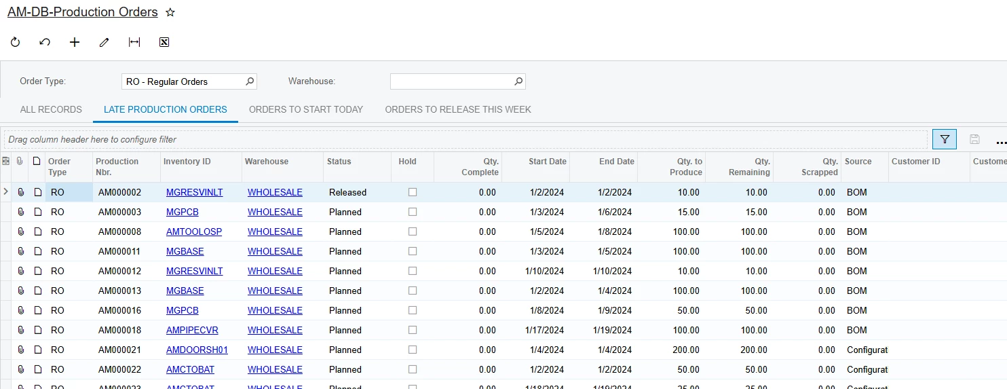Open attachments for order AM000022
The width and height of the screenshot is (1007, 389).
point(20,369)
